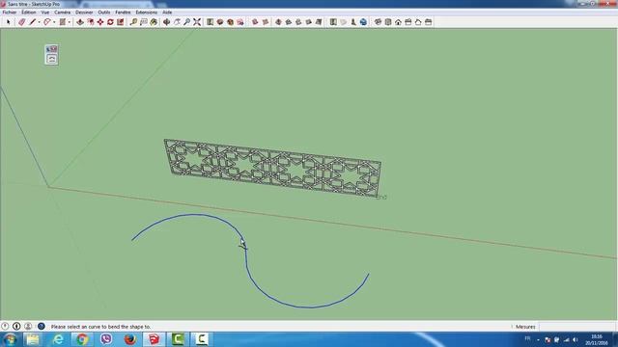Expand the Shapes tool dropdown arrow

pyautogui.click(x=69, y=22)
